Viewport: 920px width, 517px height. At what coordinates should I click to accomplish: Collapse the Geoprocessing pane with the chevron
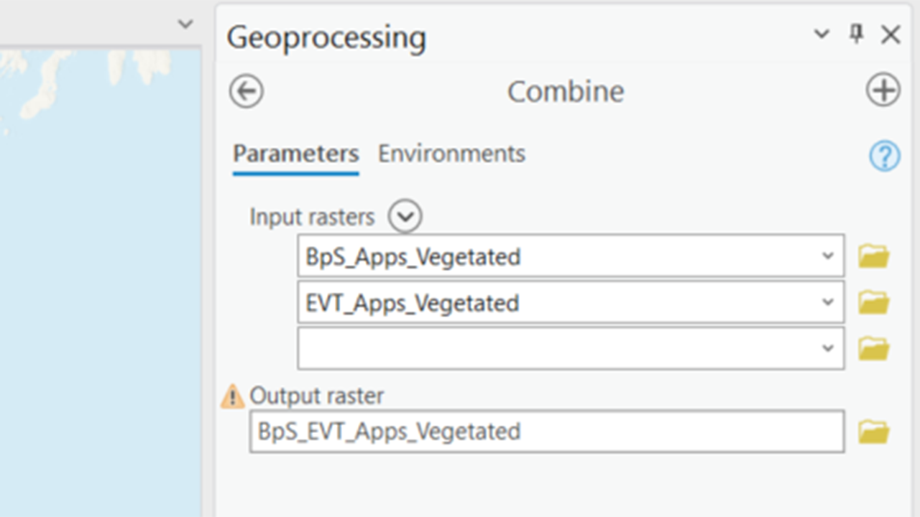tap(822, 34)
